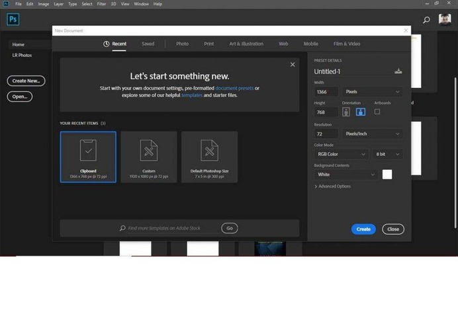Open the Filter menu

101,4
